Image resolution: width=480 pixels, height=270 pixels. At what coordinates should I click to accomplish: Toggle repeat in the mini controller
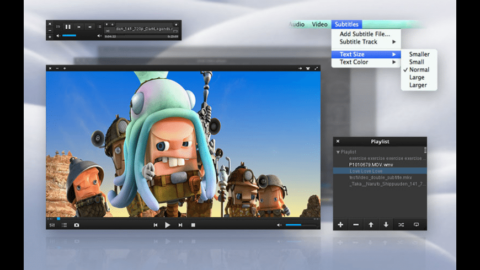click(x=175, y=31)
